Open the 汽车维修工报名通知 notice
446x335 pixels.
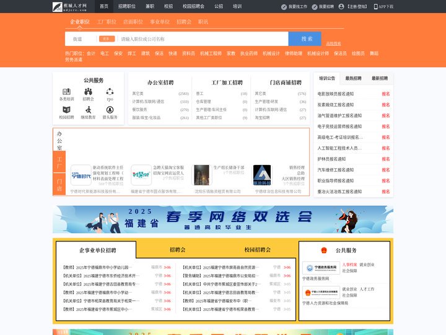tap(336, 170)
